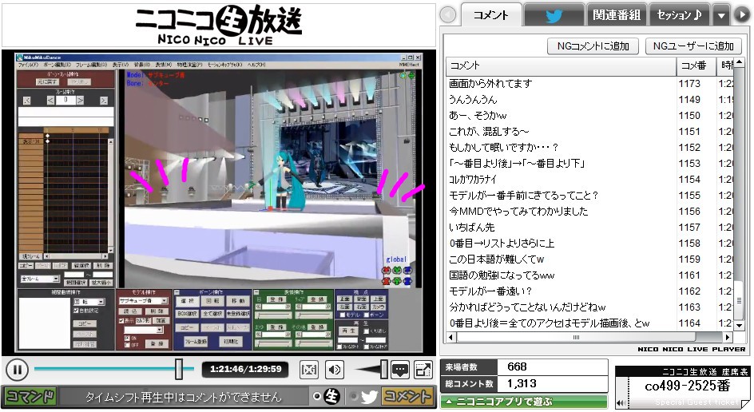Click the green Y-rotation gizmo icon
754x412 pixels.
pos(397,271)
